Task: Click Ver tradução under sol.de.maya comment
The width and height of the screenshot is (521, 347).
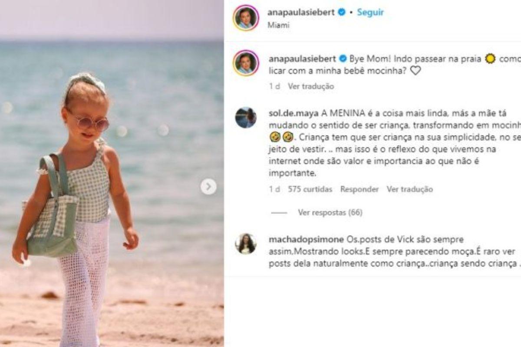Action: [410, 189]
